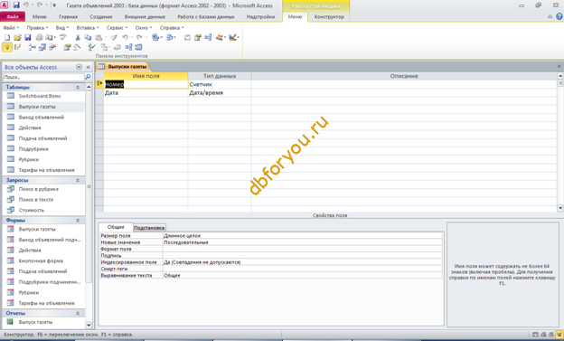
Task: Click the New document toolbar icon
Action: [7, 37]
